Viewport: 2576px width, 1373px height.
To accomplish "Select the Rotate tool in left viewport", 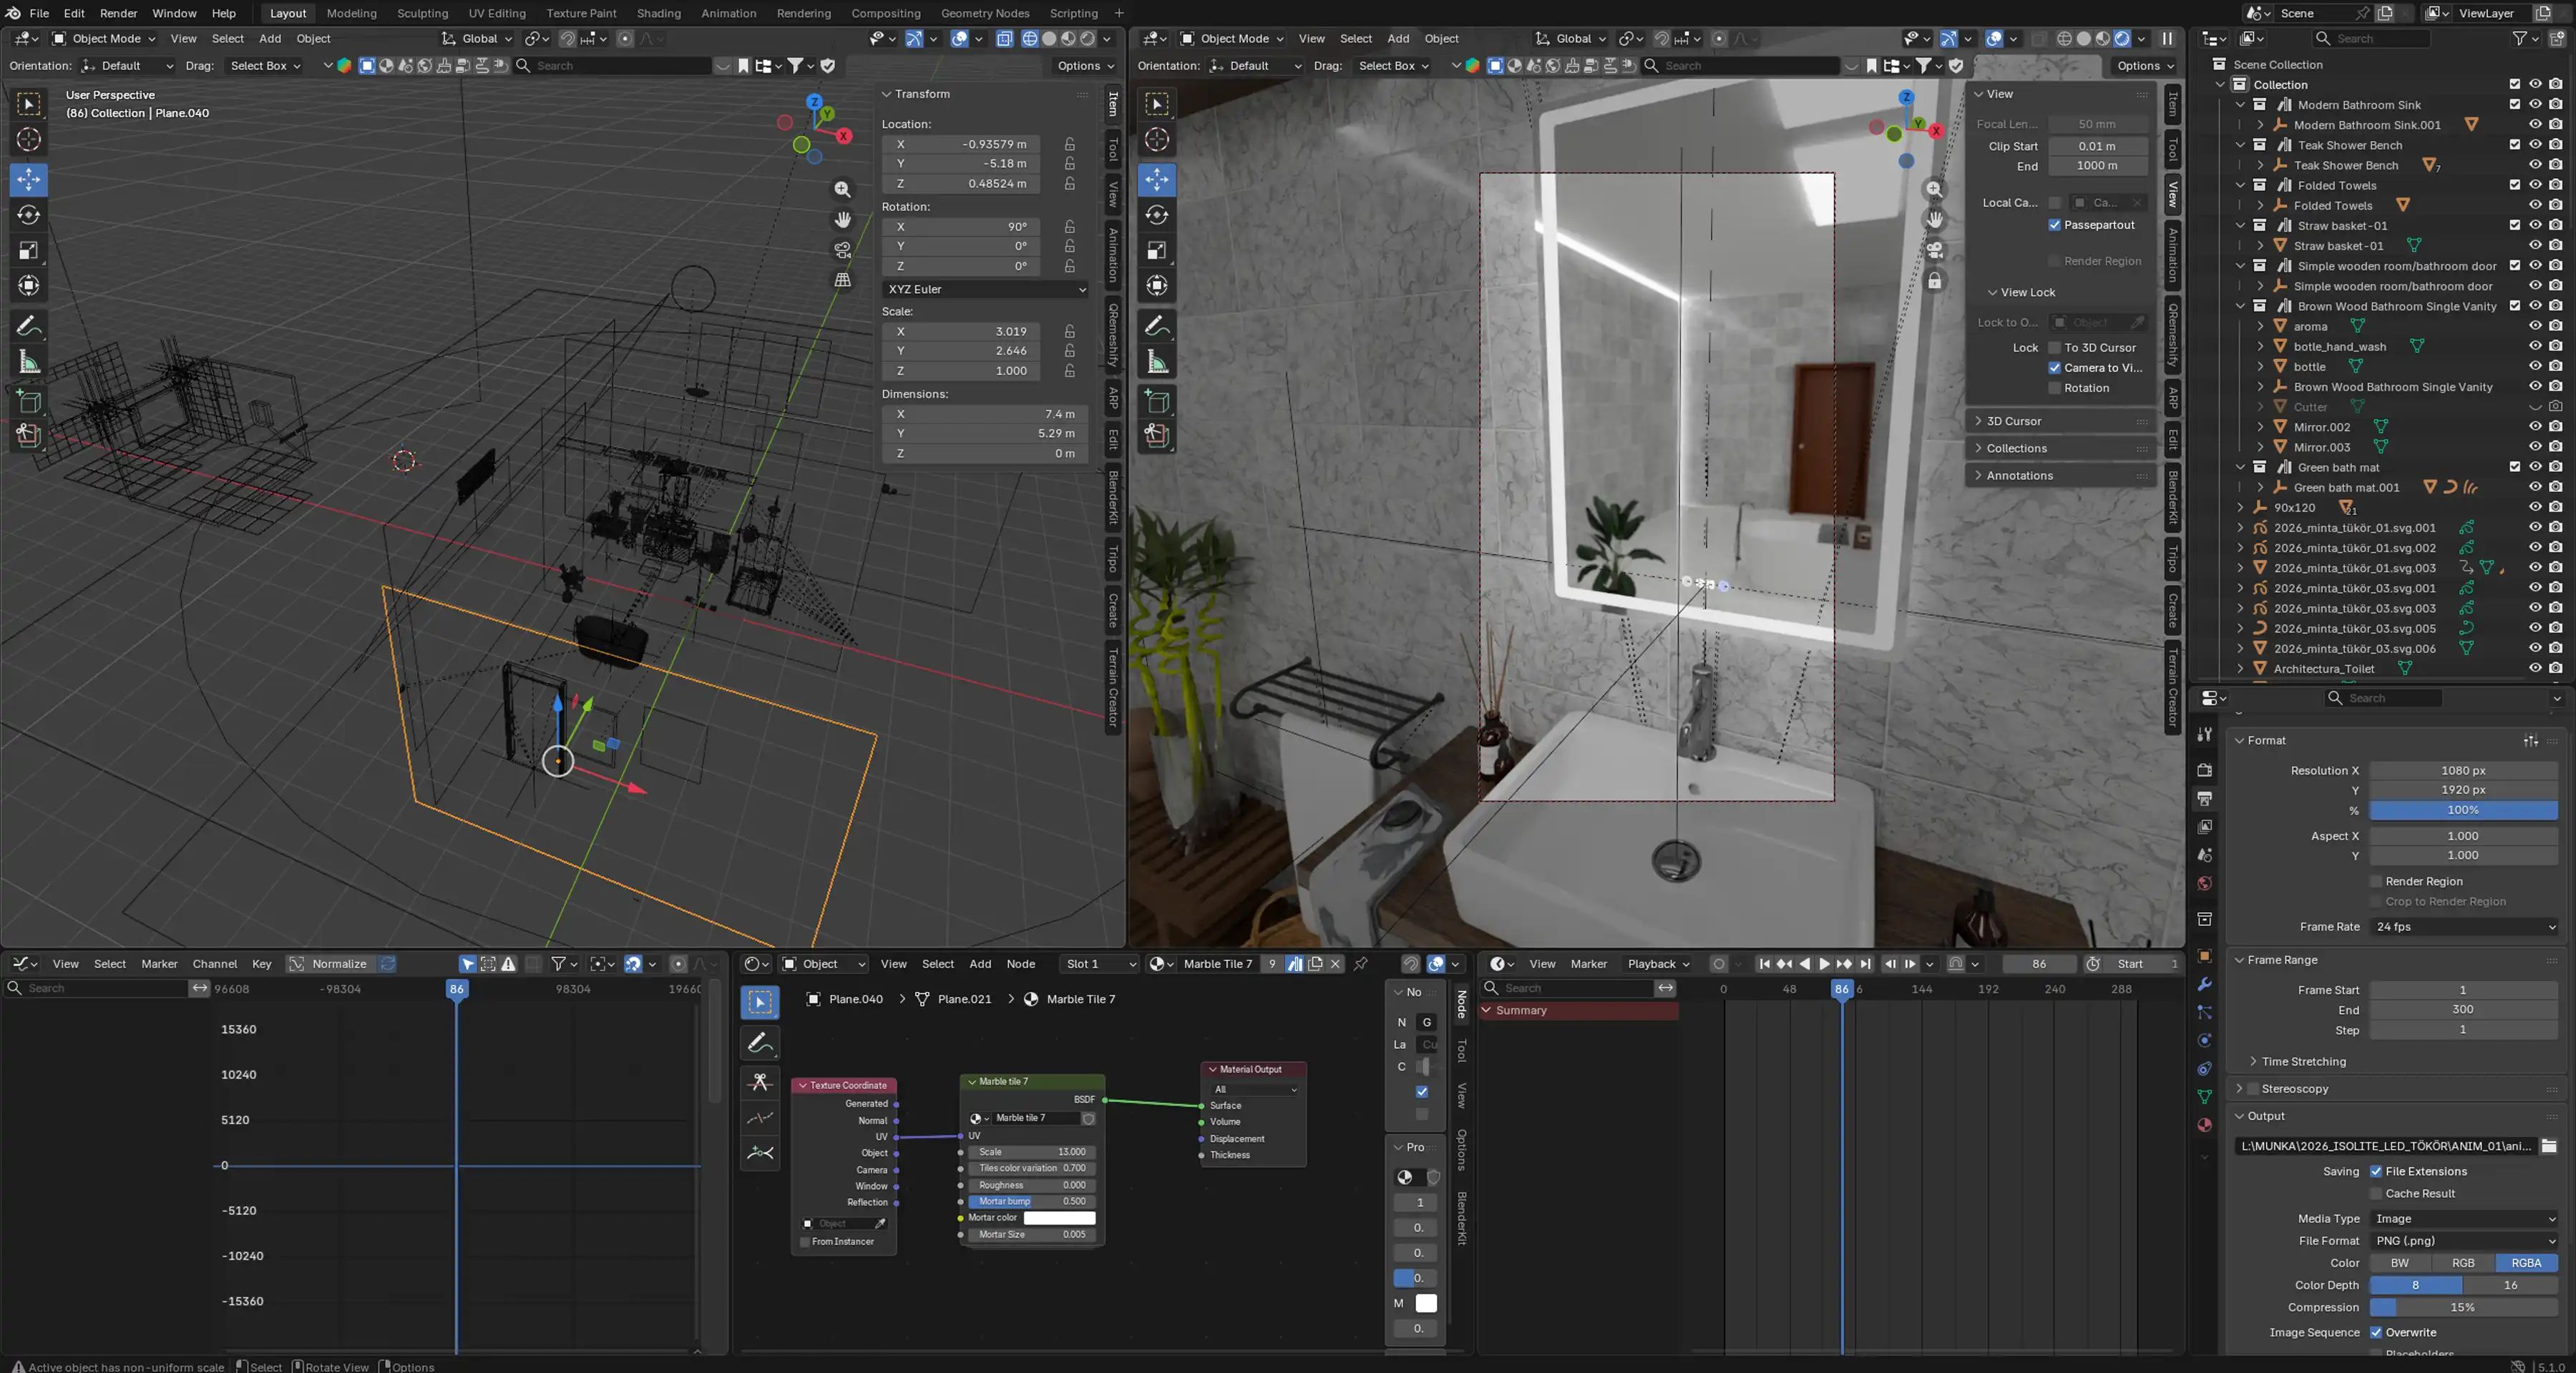I will [x=29, y=215].
